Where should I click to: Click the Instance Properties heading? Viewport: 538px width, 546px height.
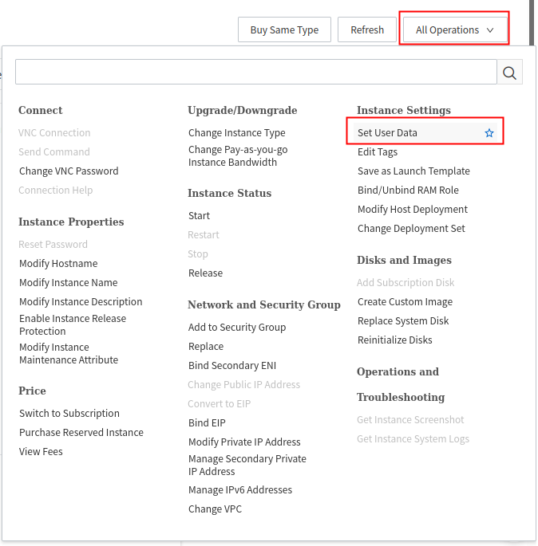tap(71, 222)
